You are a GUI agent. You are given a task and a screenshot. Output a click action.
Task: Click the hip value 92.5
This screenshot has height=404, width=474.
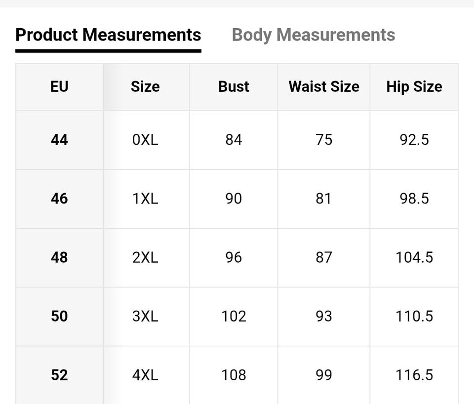(x=414, y=140)
